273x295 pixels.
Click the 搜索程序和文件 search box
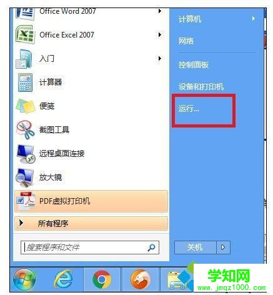(x=90, y=247)
